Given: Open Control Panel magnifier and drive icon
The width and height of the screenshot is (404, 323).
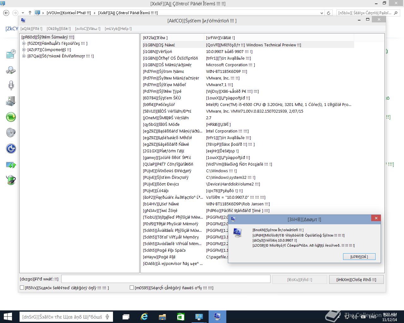Looking at the screenshot, I should pyautogui.click(x=11, y=70).
